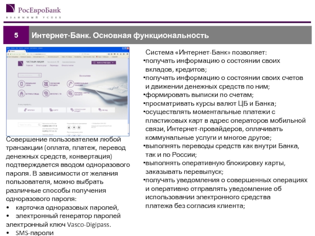Screen dimensions: 315x236
Task: Click the Вклад product button
Action: point(103,110)
